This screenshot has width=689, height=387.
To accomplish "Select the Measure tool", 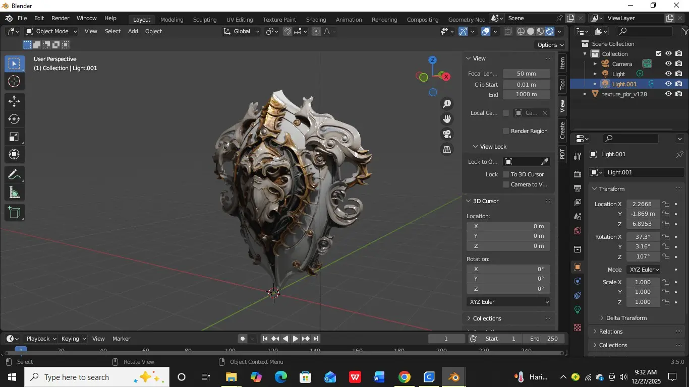I will (x=14, y=192).
